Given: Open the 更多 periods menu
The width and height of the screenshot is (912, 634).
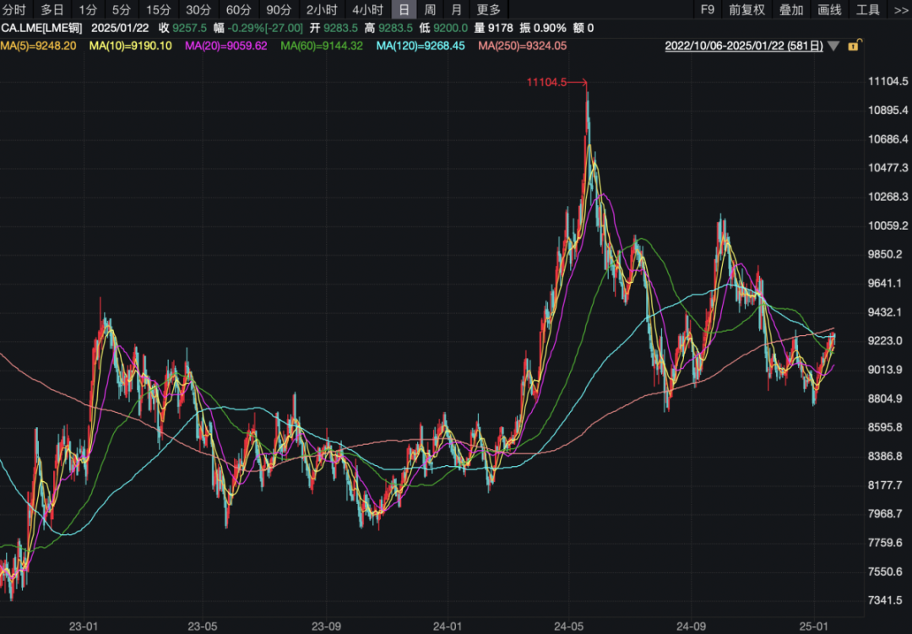Looking at the screenshot, I should [x=488, y=10].
